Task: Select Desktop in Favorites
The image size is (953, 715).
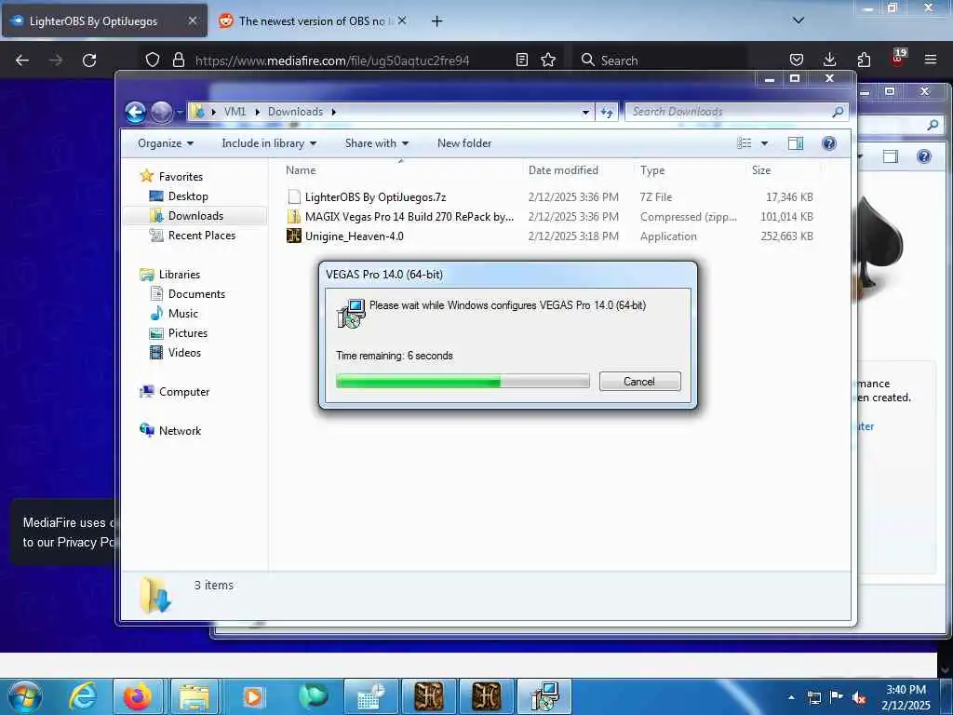Action: click(x=188, y=196)
